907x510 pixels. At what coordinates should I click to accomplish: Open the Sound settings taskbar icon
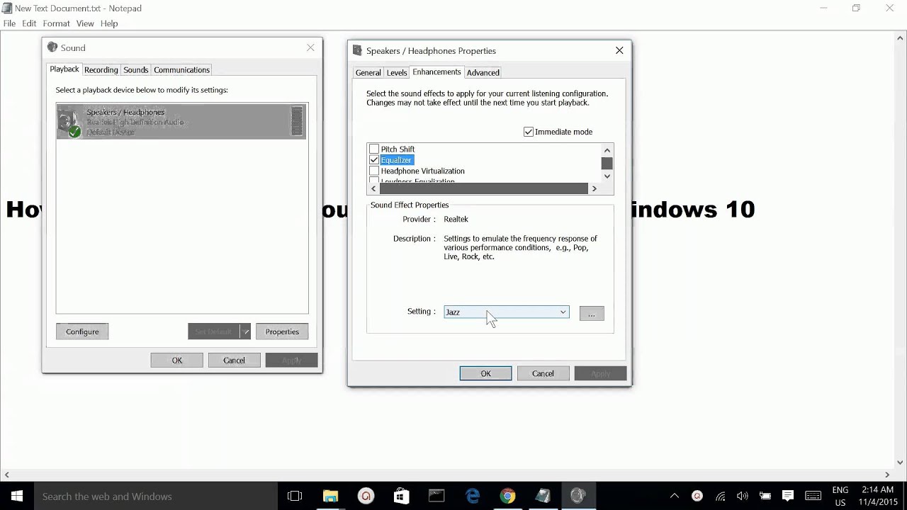[578, 496]
